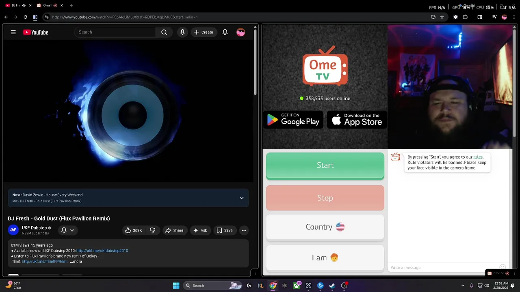This screenshot has height=292, width=520.
Task: Open more actions three-dot menu under video
Action: [x=244, y=230]
